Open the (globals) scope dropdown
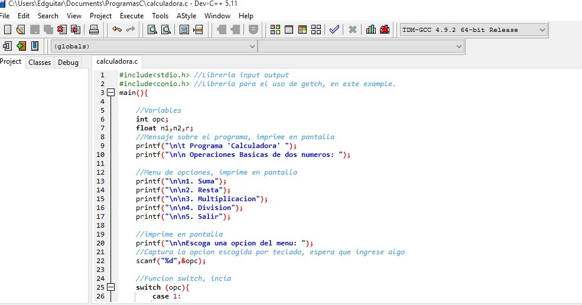 point(252,46)
